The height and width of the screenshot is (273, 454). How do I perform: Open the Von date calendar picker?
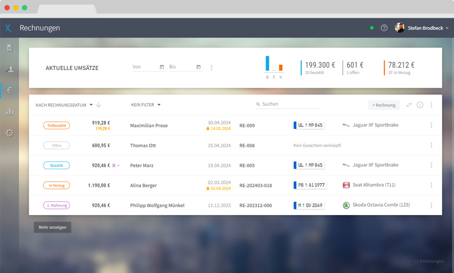click(x=162, y=67)
